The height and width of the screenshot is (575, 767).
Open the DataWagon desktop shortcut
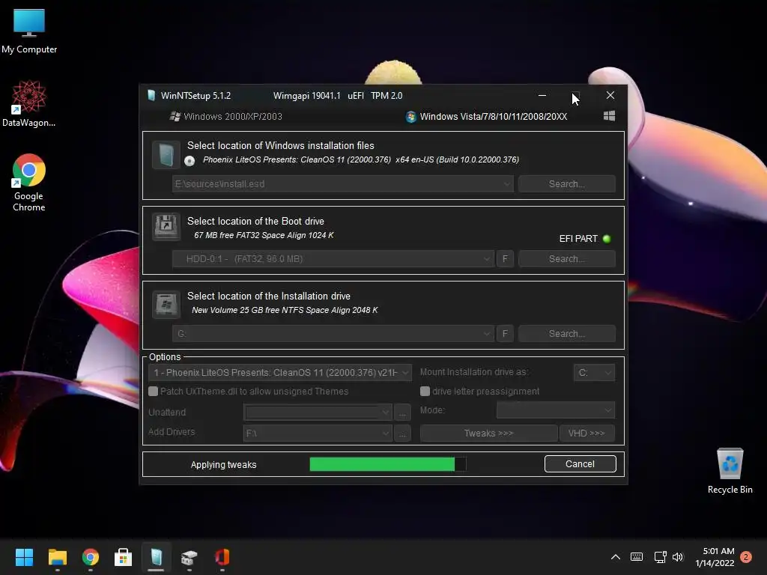(29, 103)
